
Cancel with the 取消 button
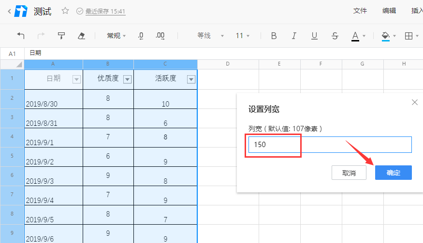(x=349, y=173)
